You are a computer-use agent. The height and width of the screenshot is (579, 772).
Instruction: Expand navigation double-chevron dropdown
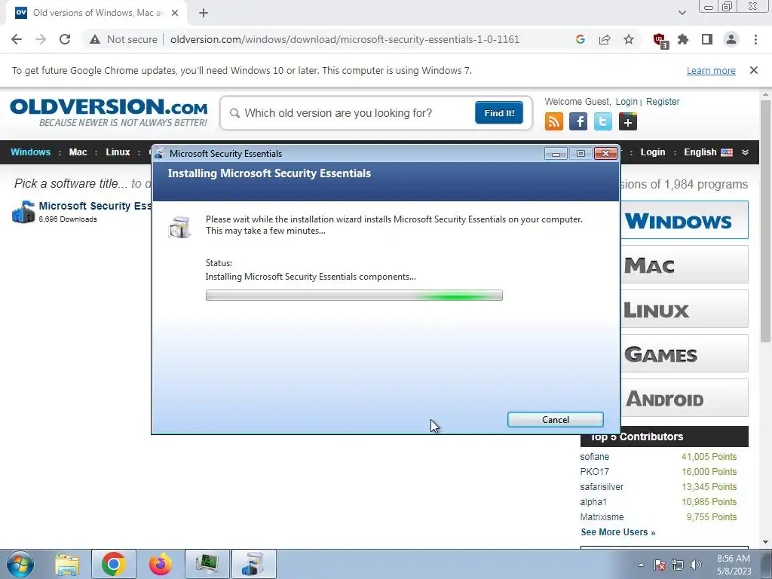pyautogui.click(x=746, y=152)
